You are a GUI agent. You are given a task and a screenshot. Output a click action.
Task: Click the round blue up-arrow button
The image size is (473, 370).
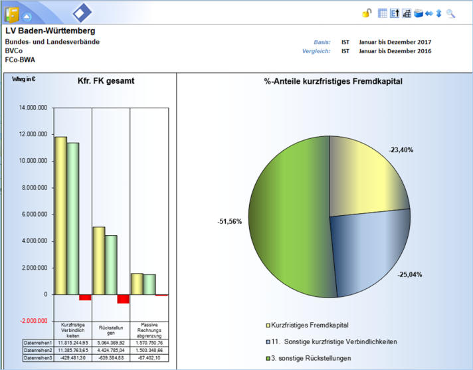tap(27, 16)
